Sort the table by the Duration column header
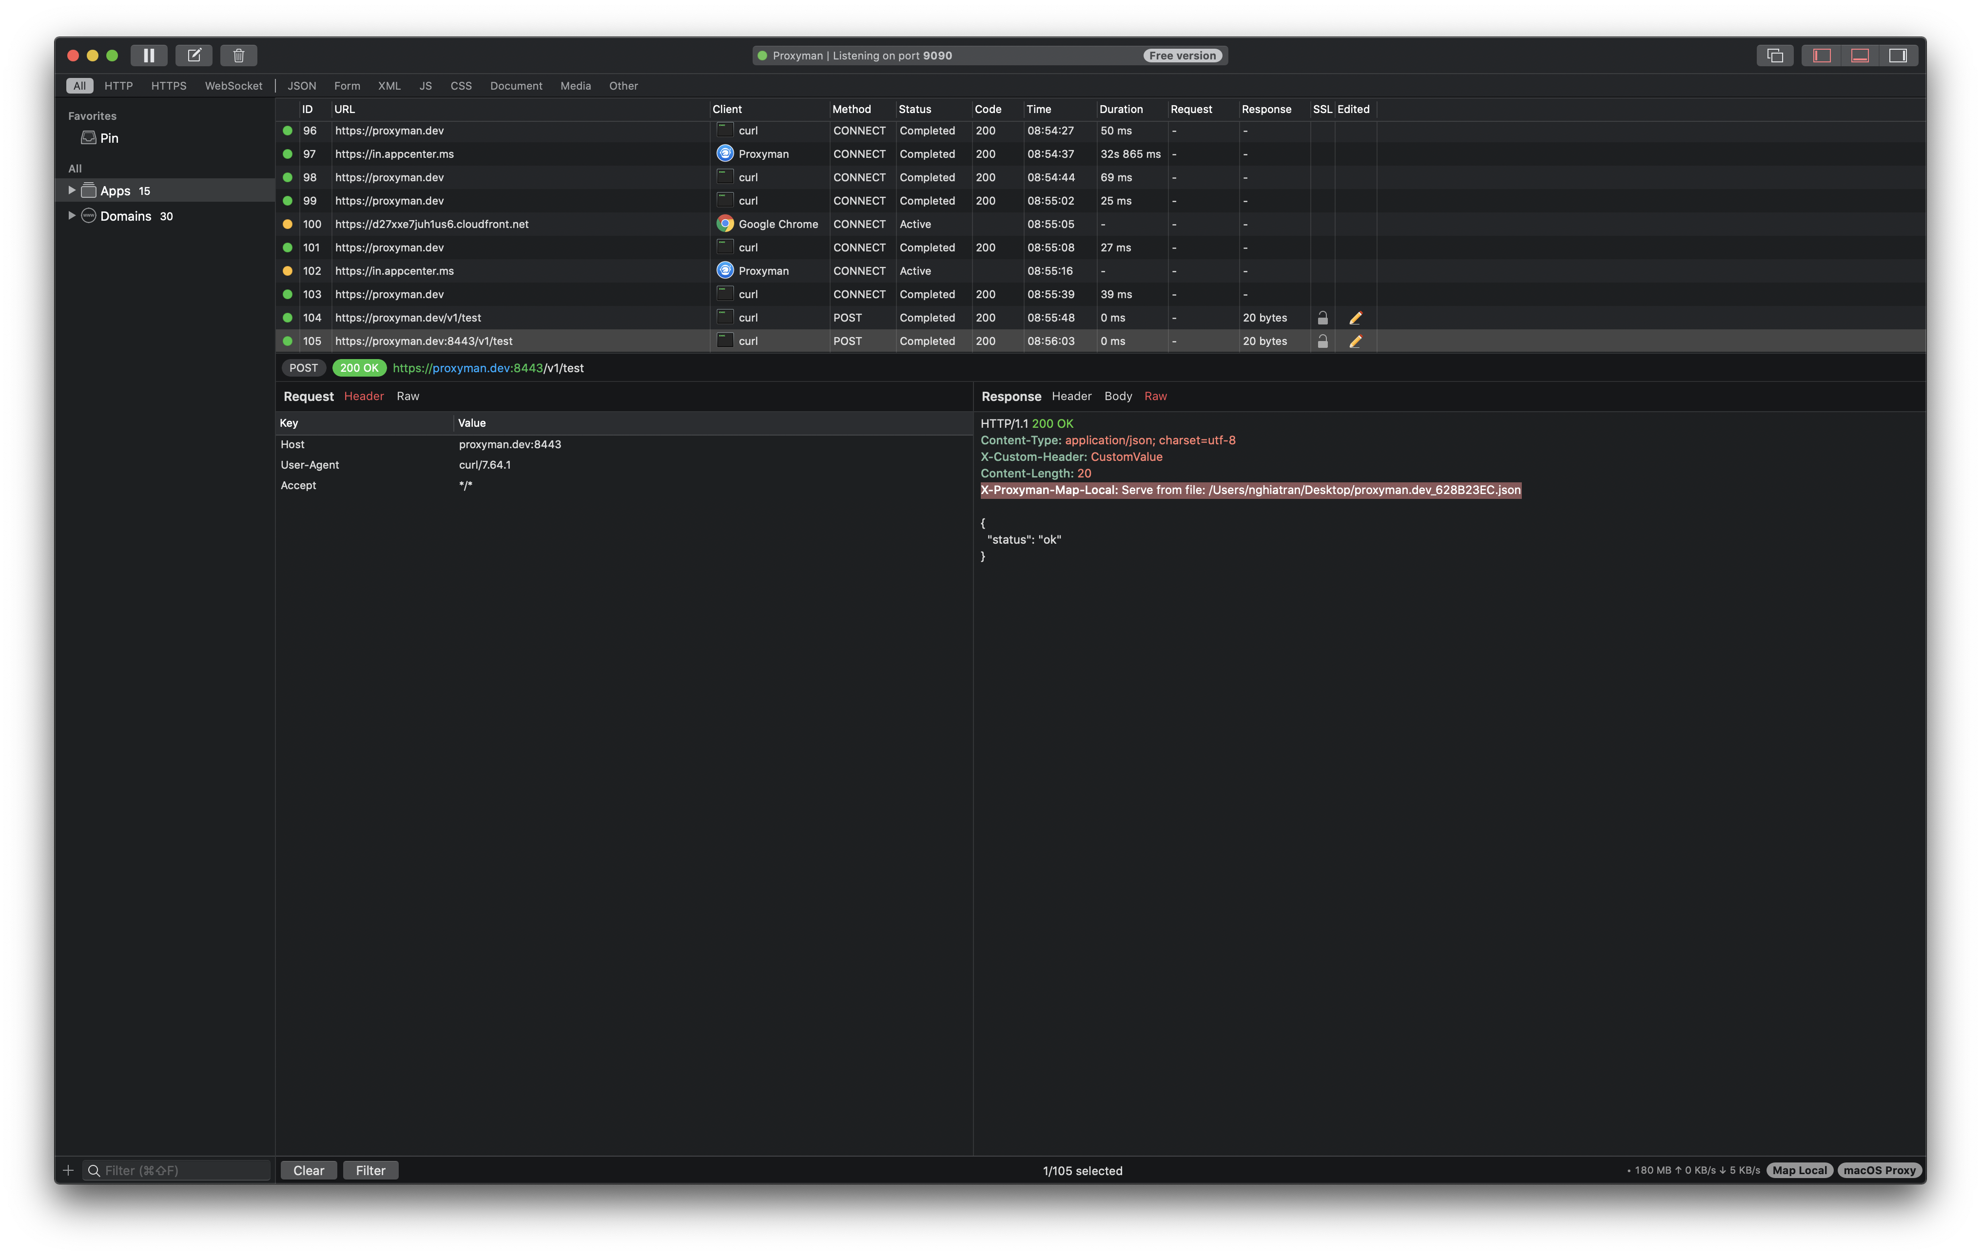Screen dimensions: 1981x1256 [x=1121, y=109]
